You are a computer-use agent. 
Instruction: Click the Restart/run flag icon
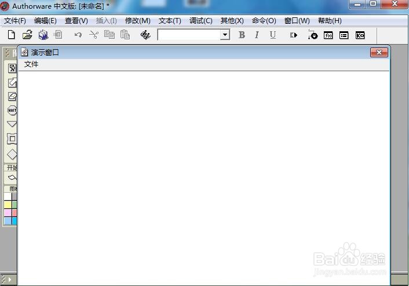[294, 35]
